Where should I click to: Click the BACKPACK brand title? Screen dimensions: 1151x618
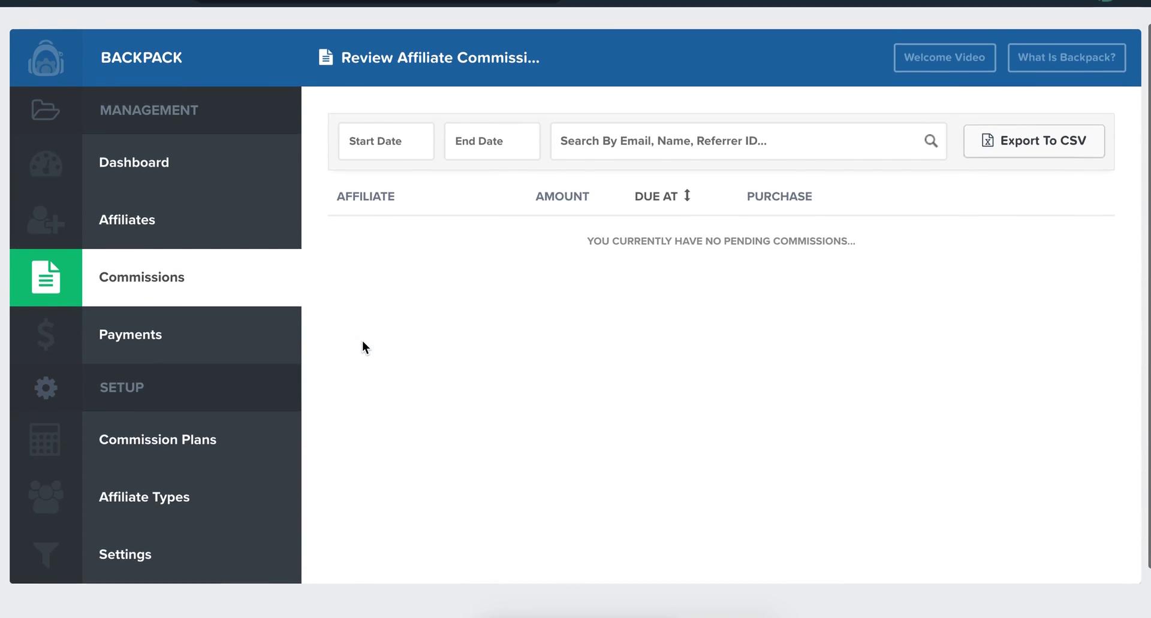pyautogui.click(x=141, y=57)
